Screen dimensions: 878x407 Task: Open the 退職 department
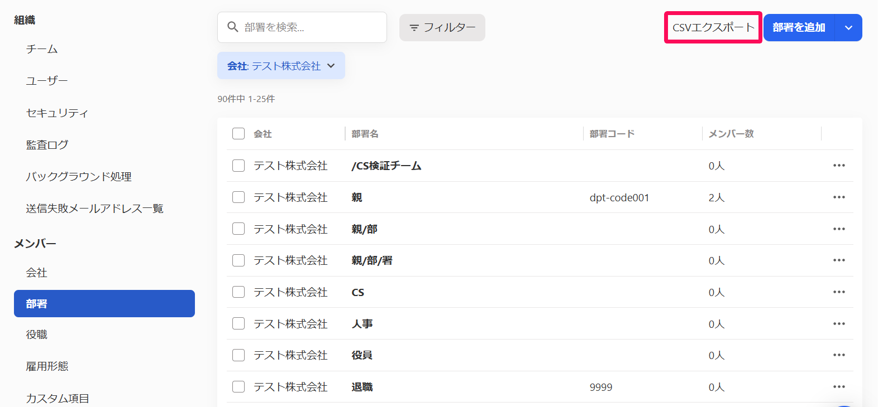pyautogui.click(x=362, y=387)
